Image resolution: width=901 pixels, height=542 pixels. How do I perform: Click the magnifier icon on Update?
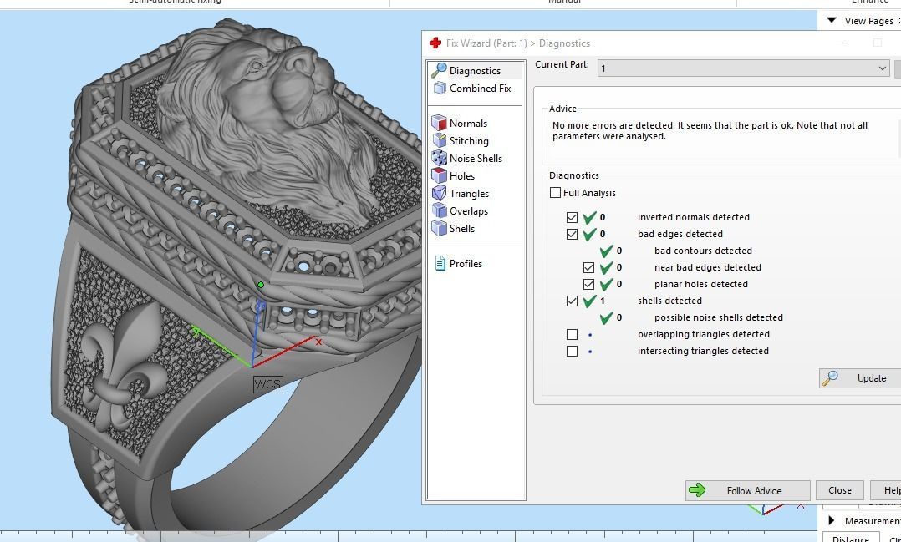coord(830,377)
